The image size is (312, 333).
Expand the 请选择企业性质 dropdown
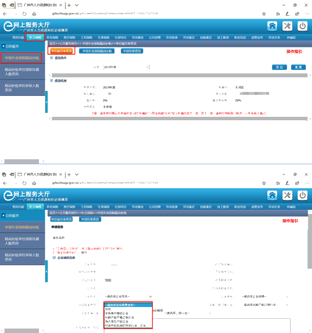click(128, 296)
